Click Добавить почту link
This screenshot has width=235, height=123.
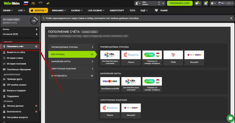click(10, 23)
